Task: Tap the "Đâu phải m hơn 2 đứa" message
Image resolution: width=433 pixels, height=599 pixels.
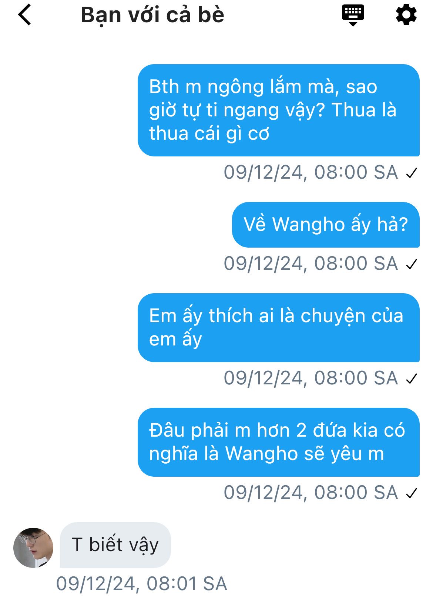Action: (x=278, y=442)
